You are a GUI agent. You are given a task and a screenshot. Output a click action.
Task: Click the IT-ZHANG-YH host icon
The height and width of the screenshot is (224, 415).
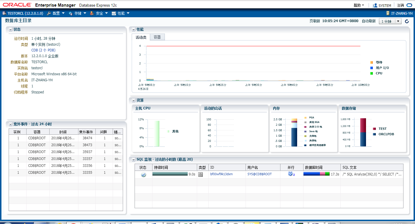click(x=388, y=13)
